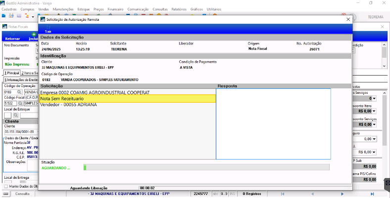Click the people icon in the main toolbar
Viewport: 390px width, 198px height.
tap(11, 16)
